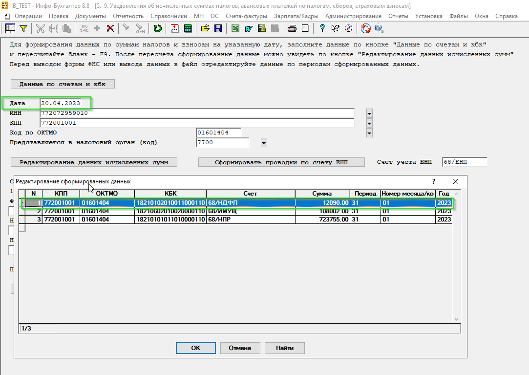Click the floppy disk save icon
The height and width of the screenshot is (375, 529).
click(x=218, y=29)
